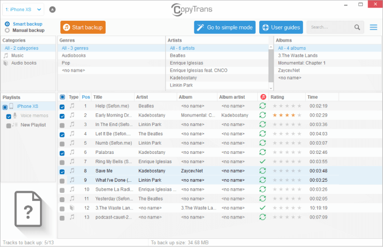
Task: Click the sync icon for What I've Done
Action: [263, 180]
